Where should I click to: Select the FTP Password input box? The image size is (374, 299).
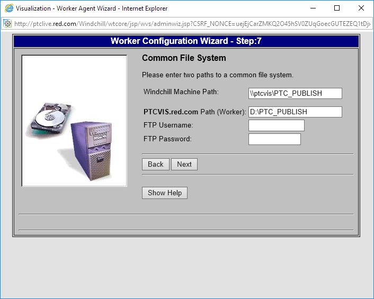pos(274,139)
